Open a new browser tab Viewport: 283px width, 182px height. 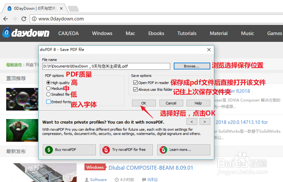(73, 8)
